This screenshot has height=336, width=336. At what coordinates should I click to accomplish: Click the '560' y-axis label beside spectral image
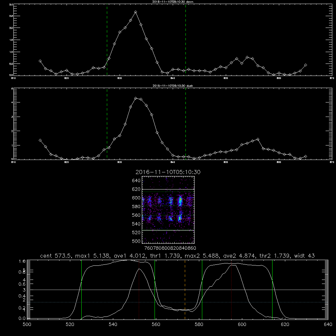click(136, 215)
